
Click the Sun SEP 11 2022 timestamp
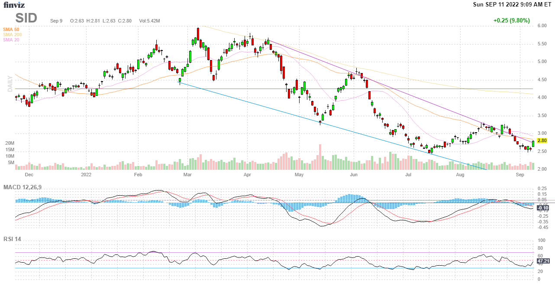(x=512, y=5)
